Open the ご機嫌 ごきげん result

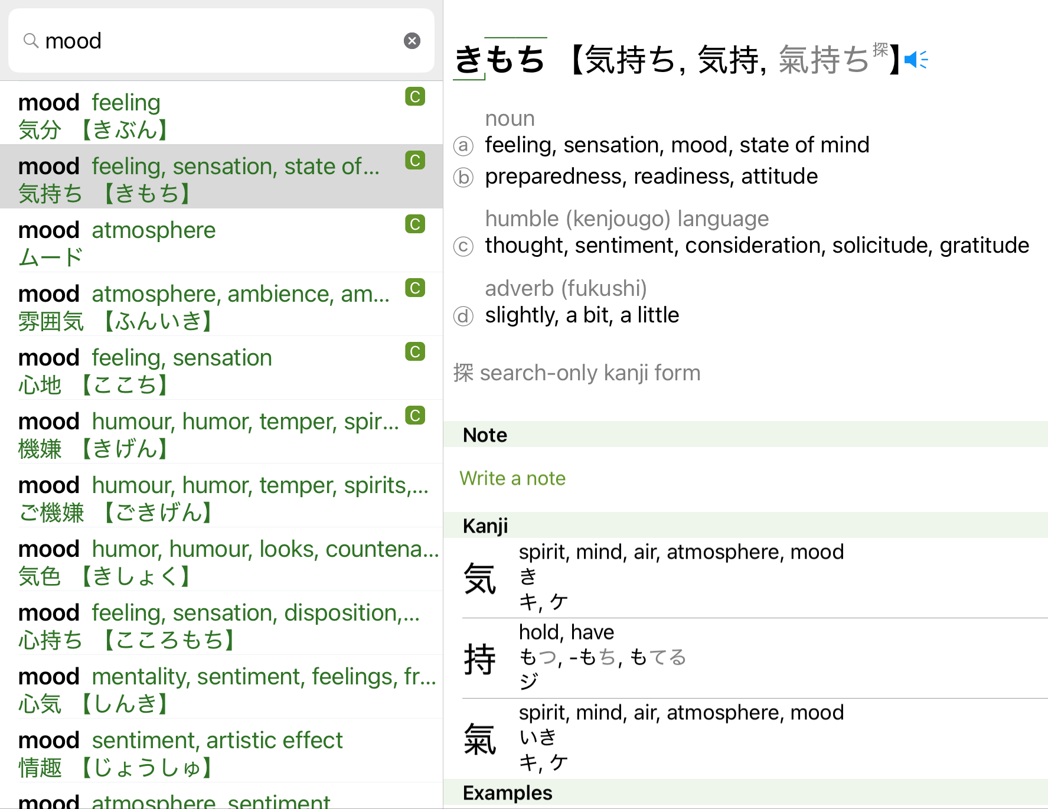point(221,495)
